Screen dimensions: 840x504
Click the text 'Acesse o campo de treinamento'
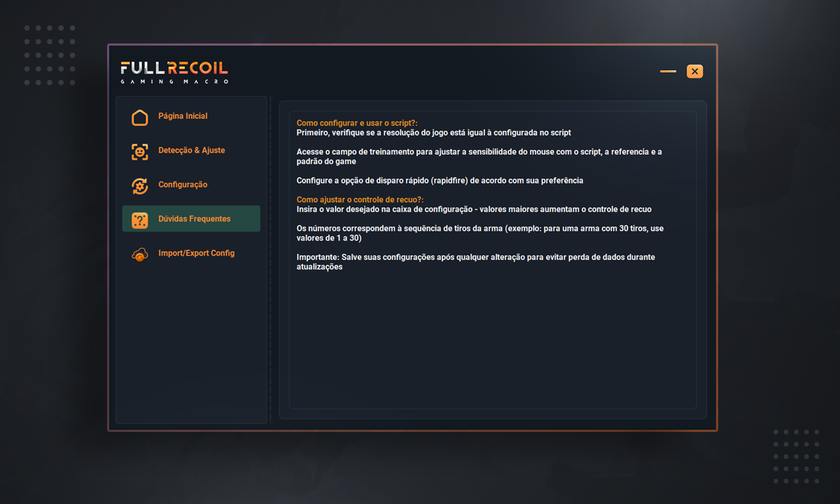point(479,157)
